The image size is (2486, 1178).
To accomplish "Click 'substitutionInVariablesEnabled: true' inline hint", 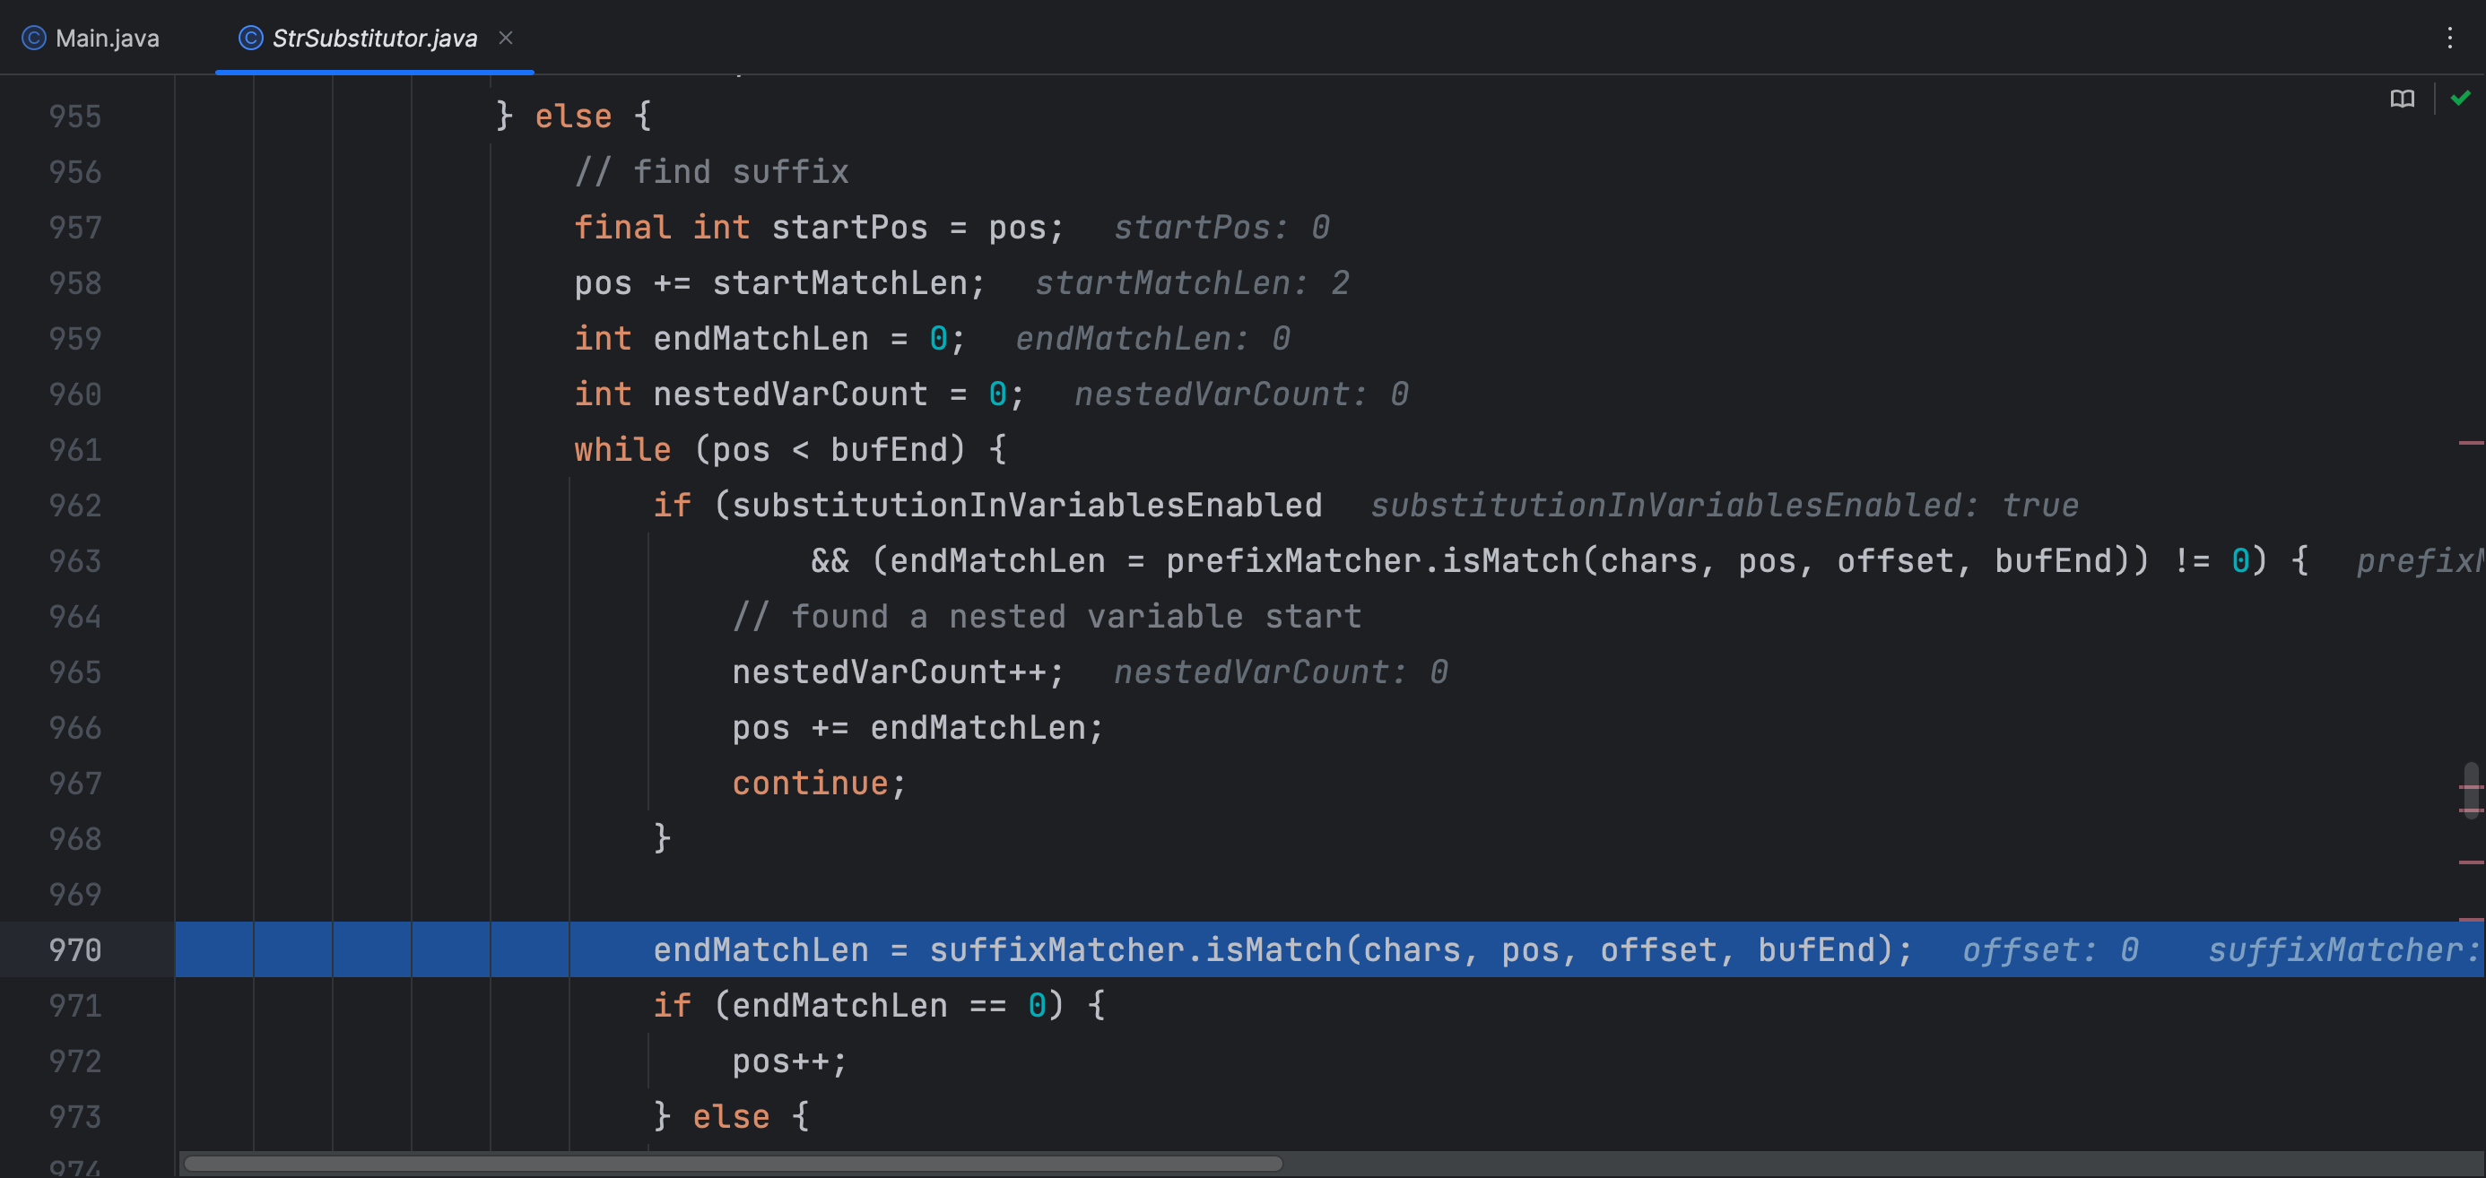I will pos(1725,505).
